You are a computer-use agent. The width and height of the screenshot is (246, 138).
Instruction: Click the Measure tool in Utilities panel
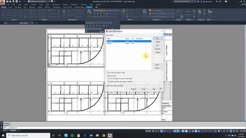(x=188, y=13)
